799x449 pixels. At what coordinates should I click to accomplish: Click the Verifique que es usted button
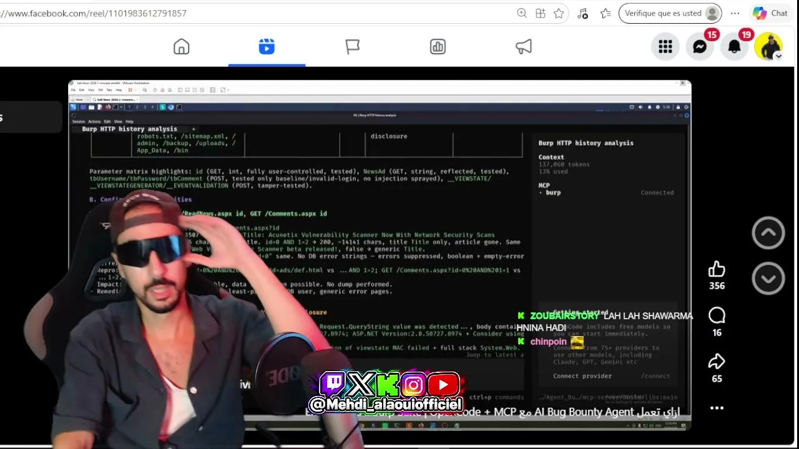click(x=670, y=13)
